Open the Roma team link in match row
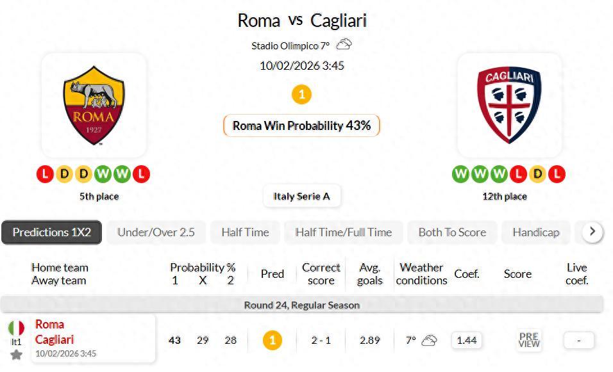The height and width of the screenshot is (372, 613). pos(49,325)
